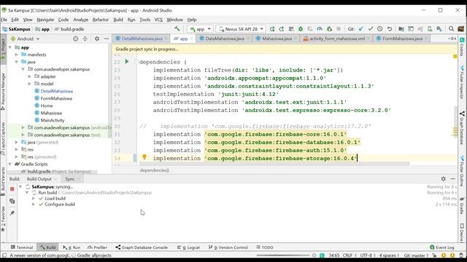This screenshot has width=467, height=262.
Task: Click the collapse all icon in project panel
Action: (85, 39)
